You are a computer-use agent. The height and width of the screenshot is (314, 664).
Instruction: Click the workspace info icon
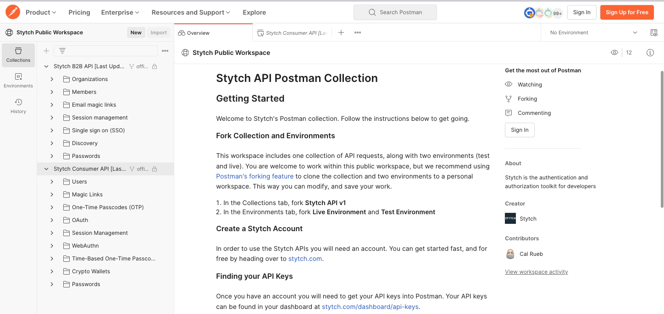650,53
